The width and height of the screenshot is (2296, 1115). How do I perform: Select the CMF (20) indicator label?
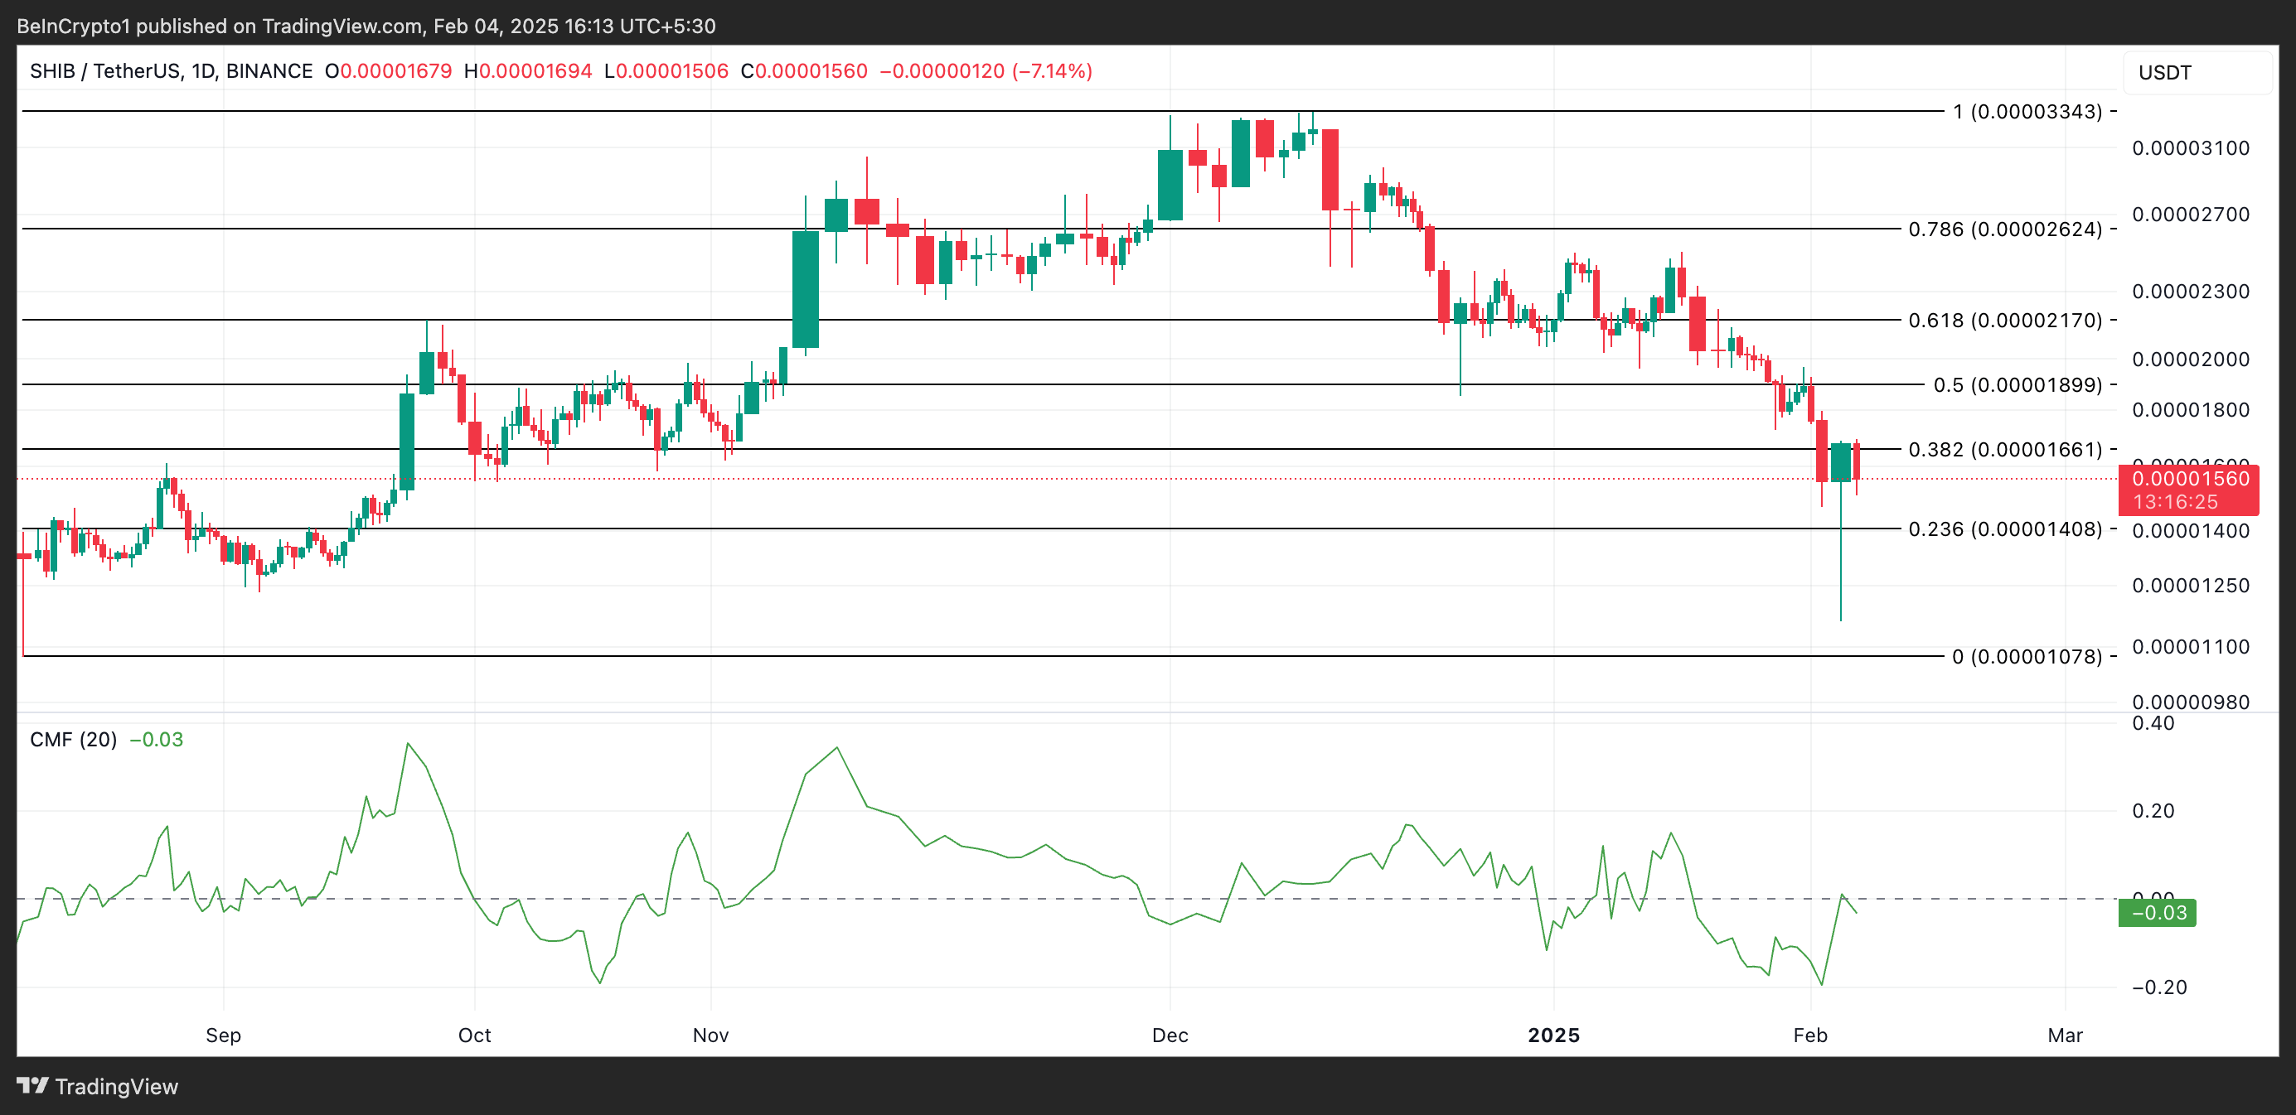(73, 739)
